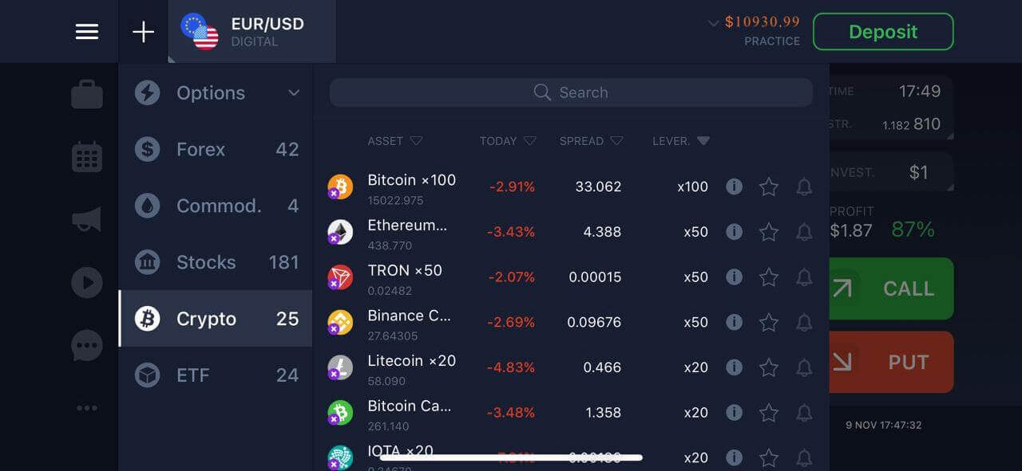Show info for Bitcoin ×100
Viewport: 1022px width, 471px height.
pyautogui.click(x=734, y=186)
